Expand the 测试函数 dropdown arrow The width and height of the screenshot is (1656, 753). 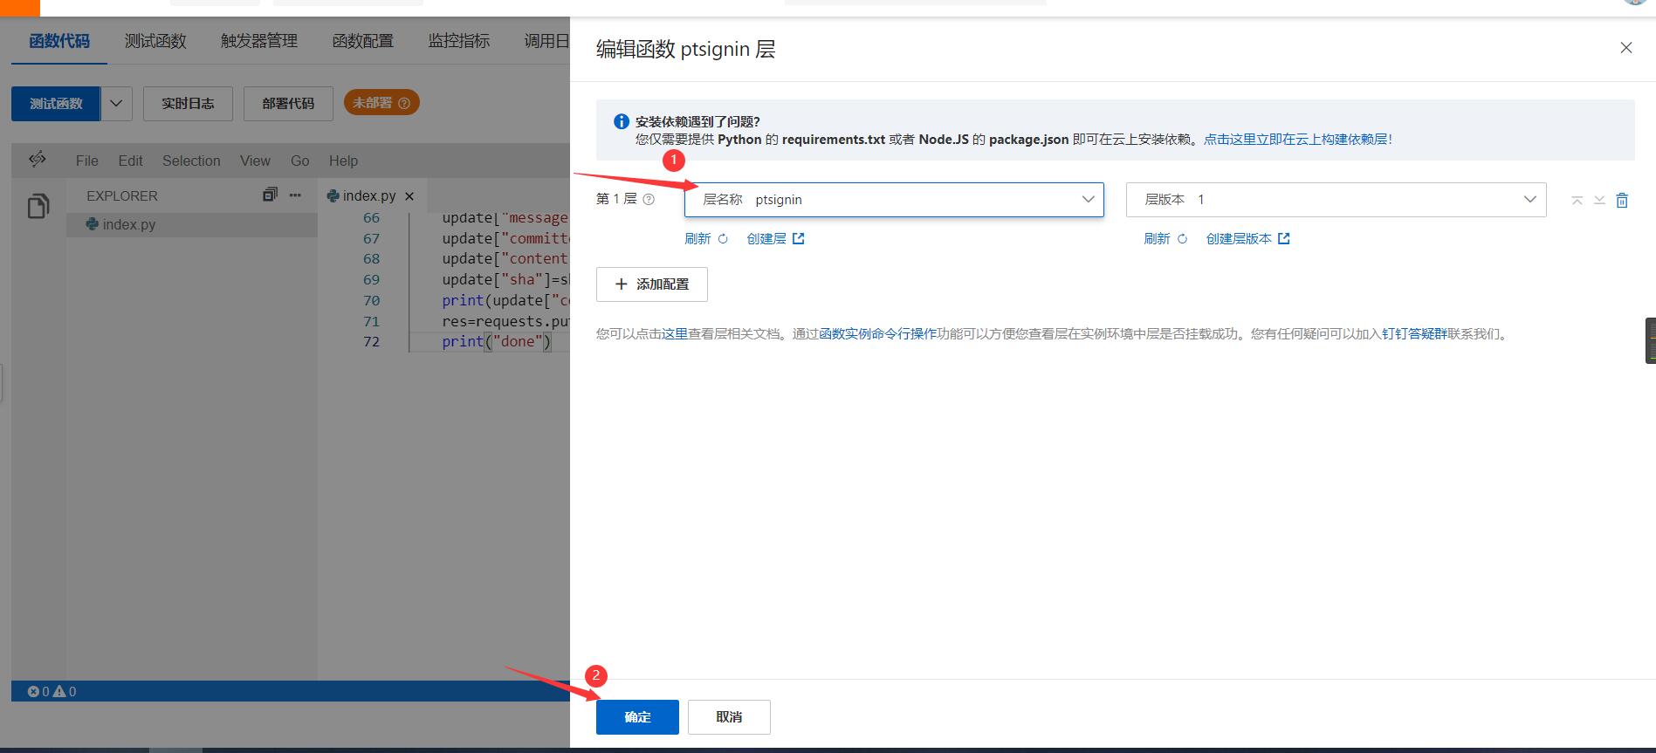tap(116, 104)
